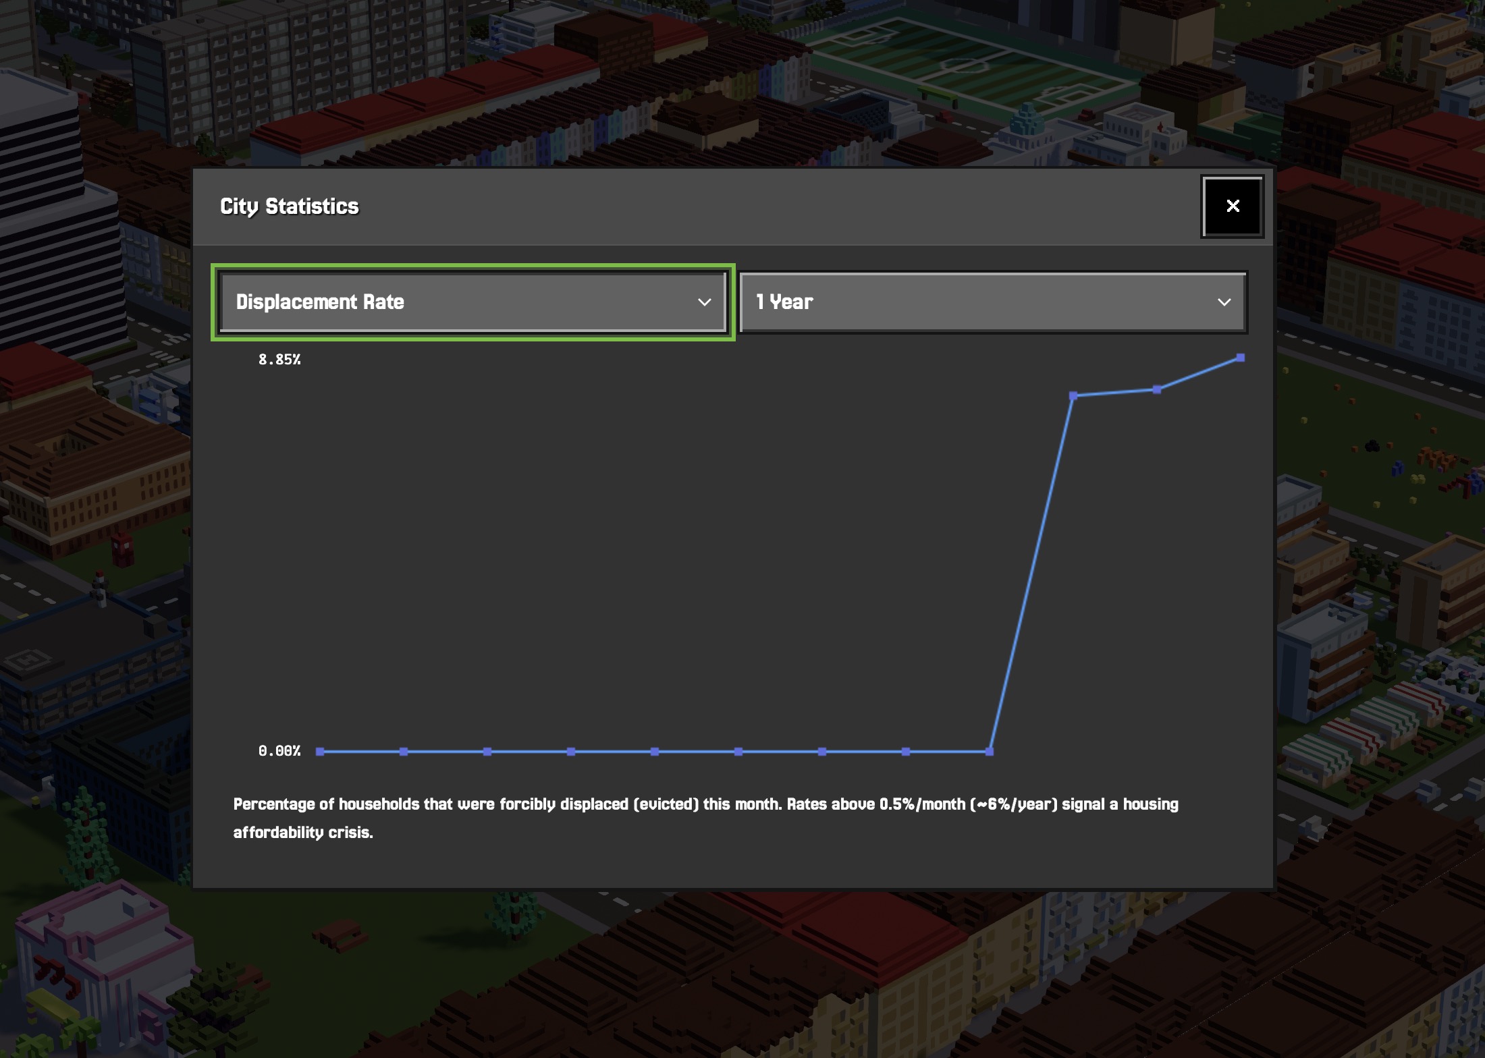Close the City Statistics dialog
This screenshot has width=1485, height=1058.
tap(1232, 206)
